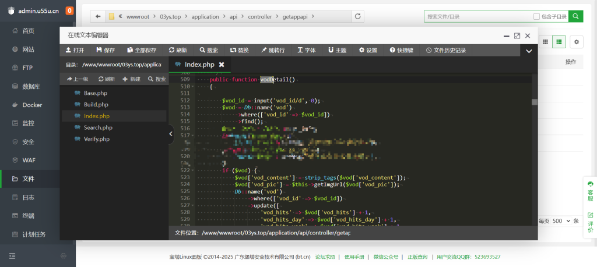Screen dimensions: 597x267
Task: Collapse the sidebar menu icon at bottom
Action: click(13, 256)
